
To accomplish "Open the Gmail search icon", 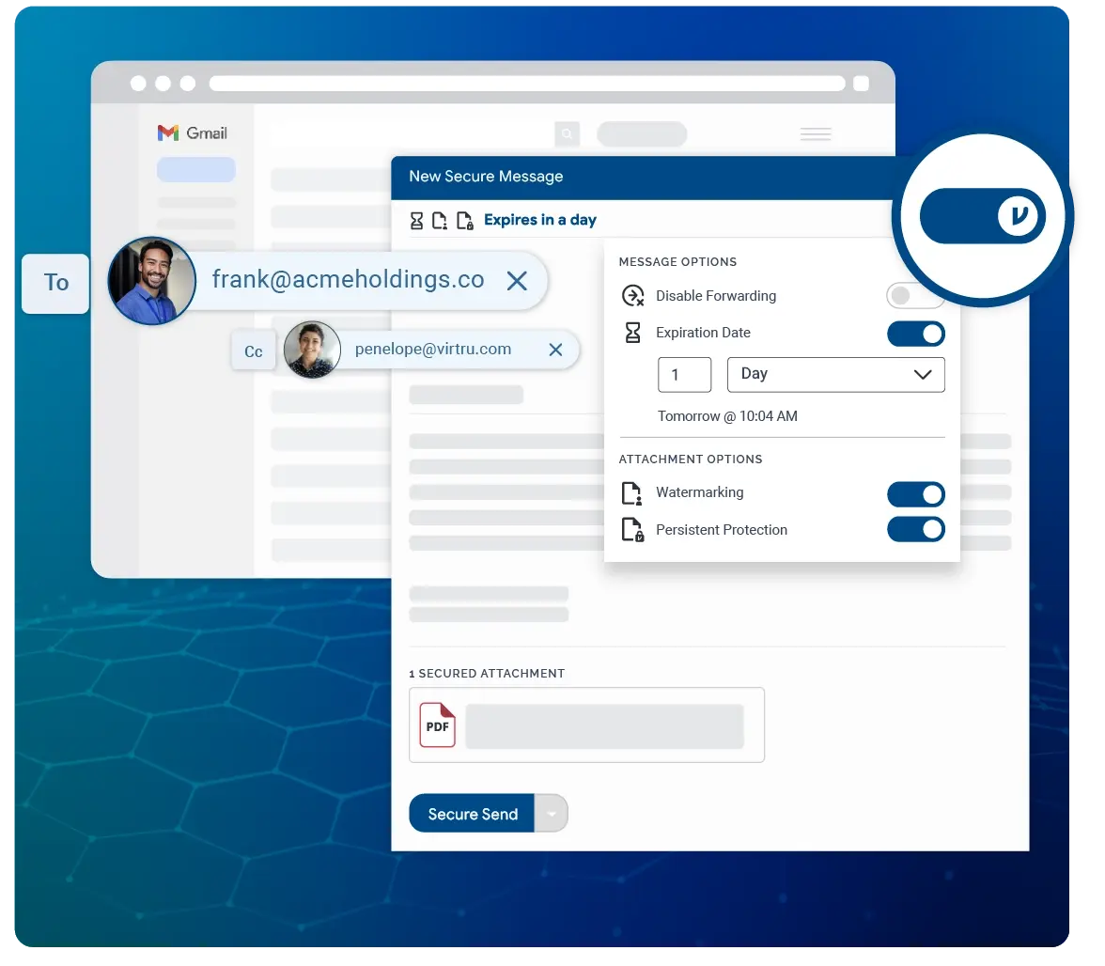I will pos(568,134).
